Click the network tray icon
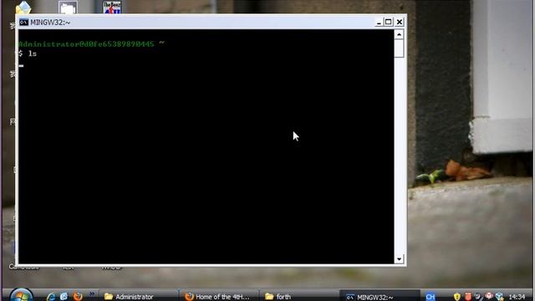The height and width of the screenshot is (301, 535). click(x=500, y=296)
